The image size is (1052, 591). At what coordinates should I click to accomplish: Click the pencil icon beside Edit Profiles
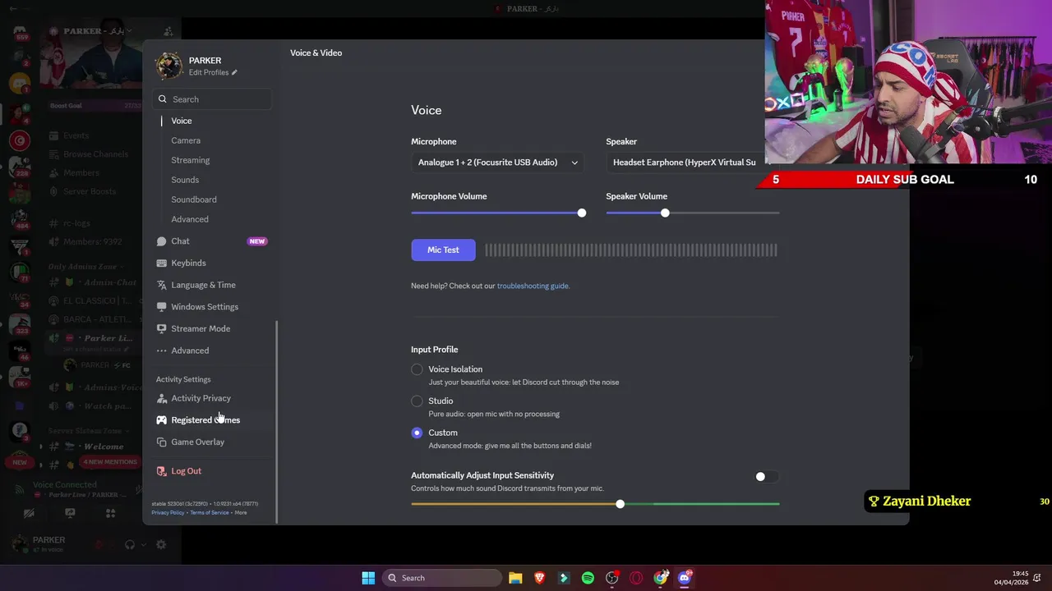(x=234, y=72)
